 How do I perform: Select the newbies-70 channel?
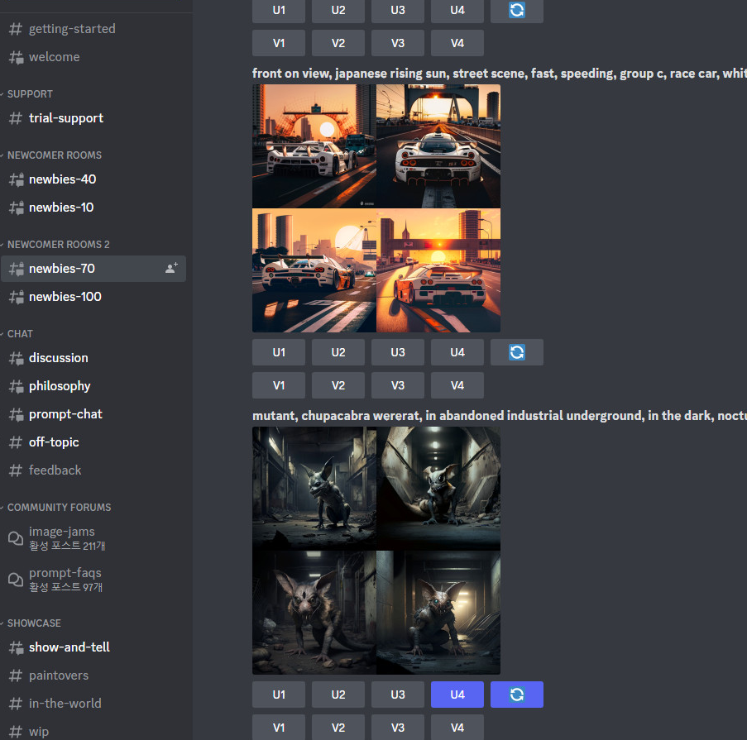point(93,269)
